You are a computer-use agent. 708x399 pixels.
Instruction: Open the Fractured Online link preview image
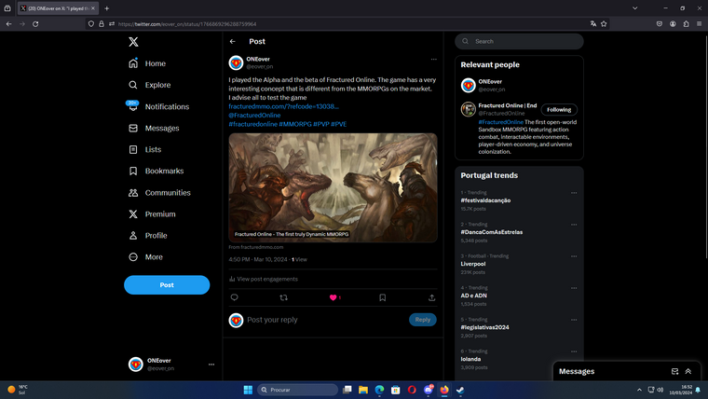(333, 187)
